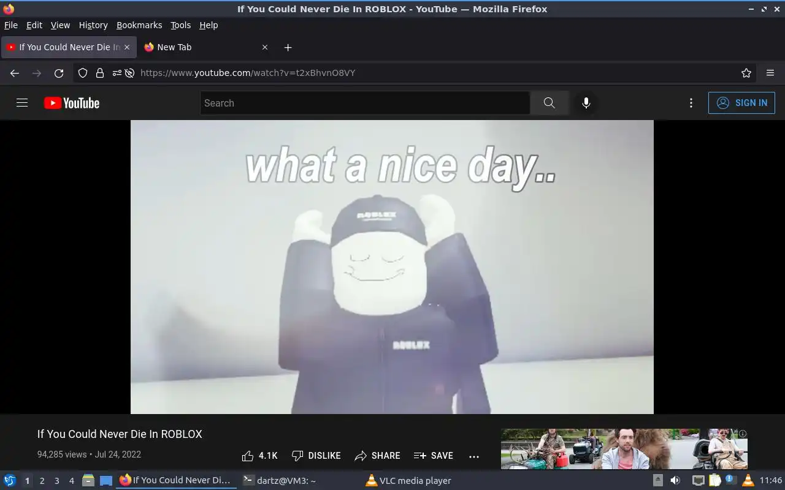SAVE the video to a playlist
This screenshot has width=785, height=490.
click(434, 456)
